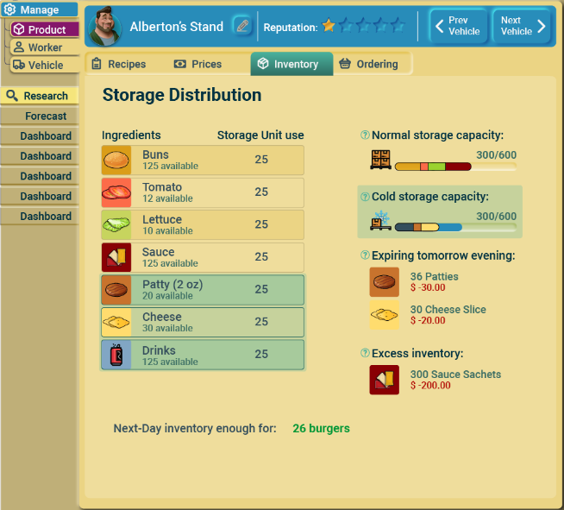Switch to the Ordering tab
The image size is (564, 510).
(x=369, y=64)
